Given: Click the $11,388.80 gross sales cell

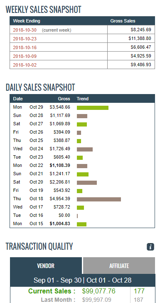Looking at the screenshot, I should (x=131, y=38).
